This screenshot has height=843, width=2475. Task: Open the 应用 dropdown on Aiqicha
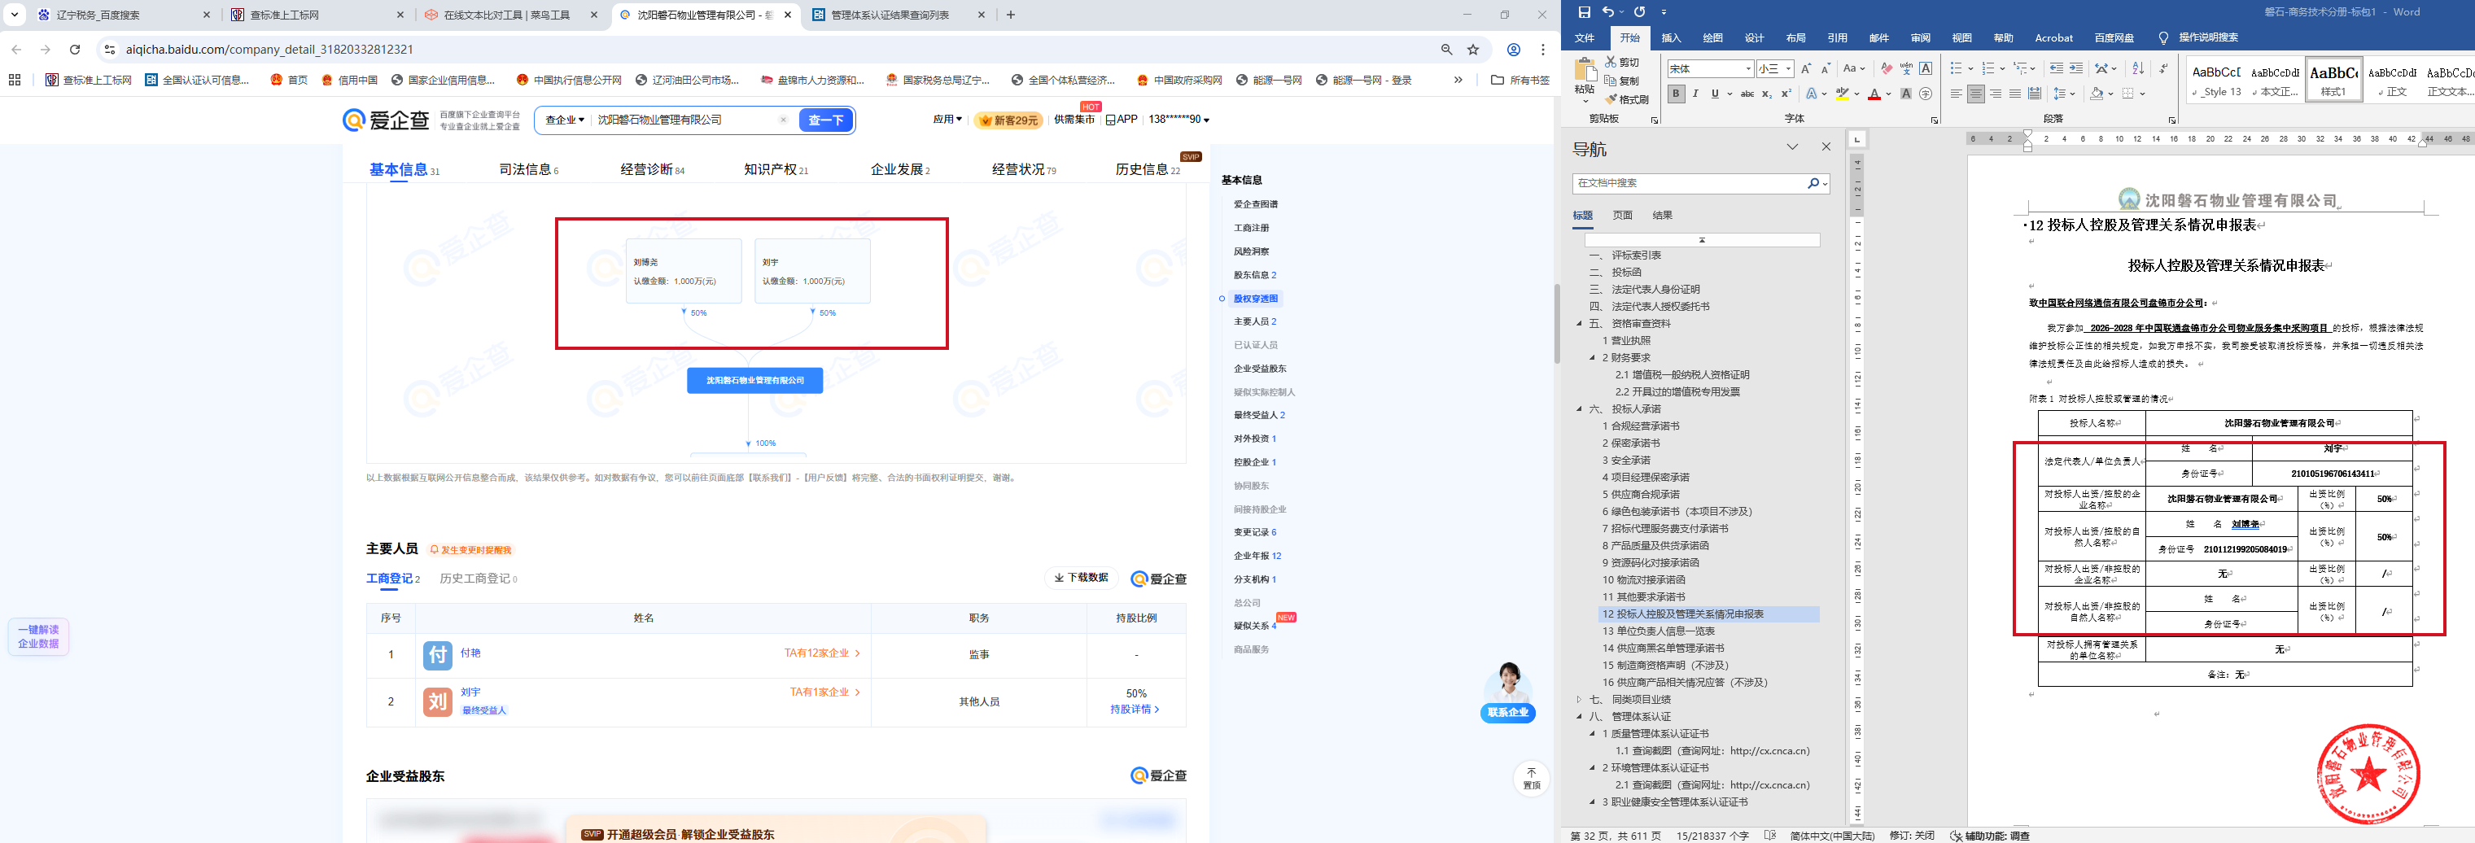[947, 119]
